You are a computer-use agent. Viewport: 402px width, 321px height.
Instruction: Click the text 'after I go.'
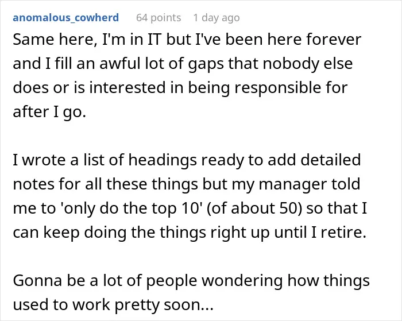coord(49,112)
